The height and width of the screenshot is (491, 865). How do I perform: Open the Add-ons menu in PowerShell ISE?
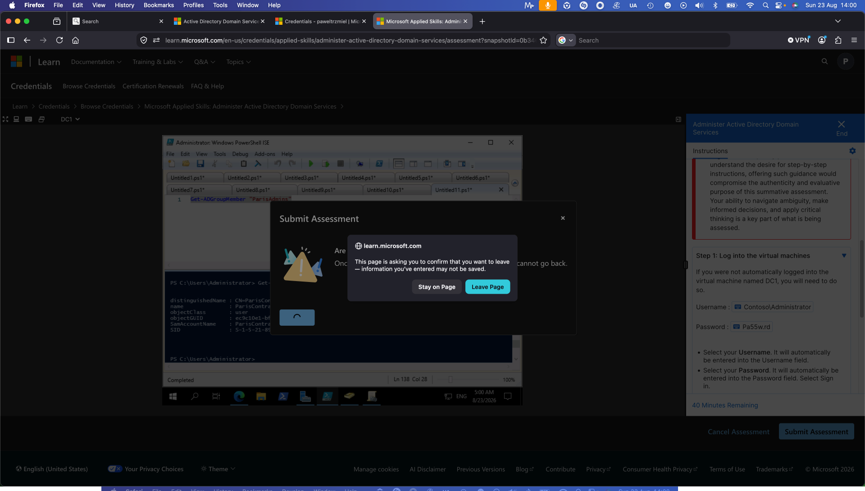[264, 154]
